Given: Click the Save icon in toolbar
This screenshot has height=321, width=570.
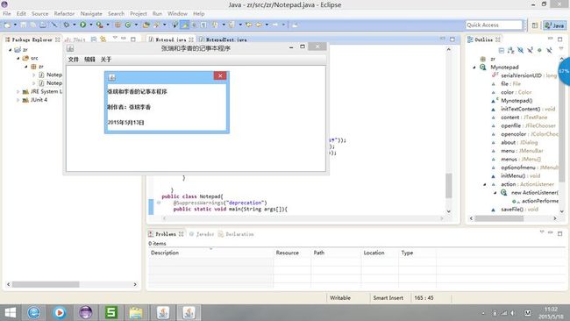Looking at the screenshot, I should [24, 25].
